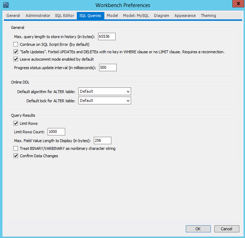Viewport: 245px width, 238px height.
Task: Open Default algorithm for ALTER table dropdown
Action: click(105, 92)
